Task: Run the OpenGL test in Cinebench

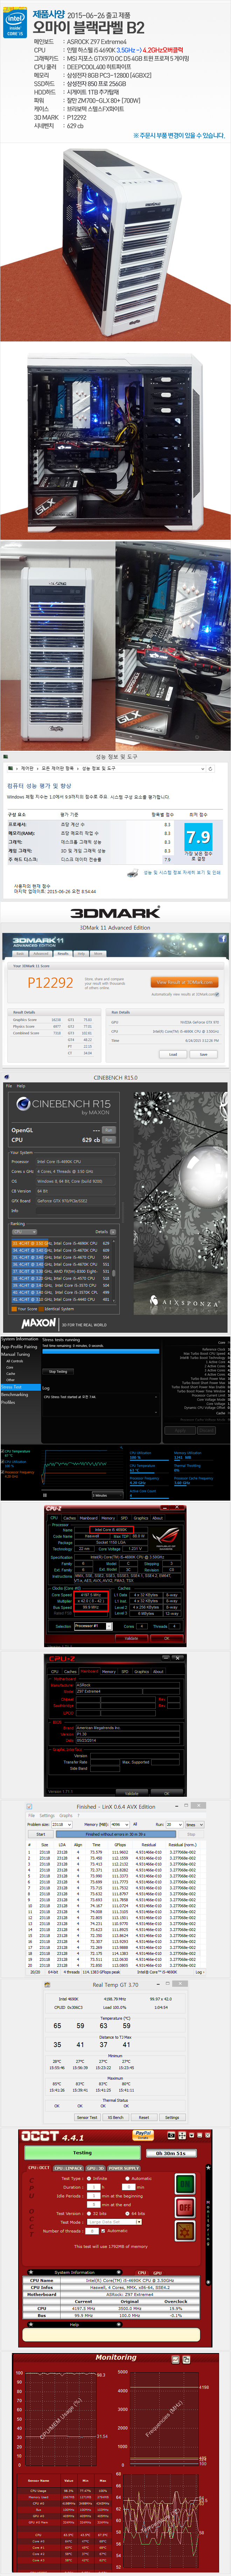Action: [x=109, y=1130]
